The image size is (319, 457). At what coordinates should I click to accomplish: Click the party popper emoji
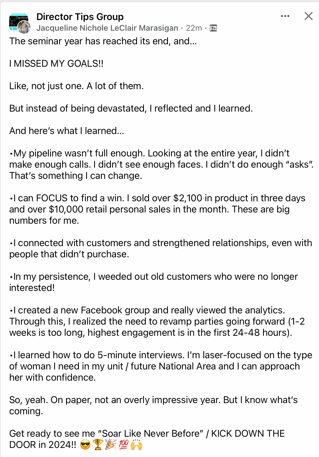pyautogui.click(x=111, y=445)
